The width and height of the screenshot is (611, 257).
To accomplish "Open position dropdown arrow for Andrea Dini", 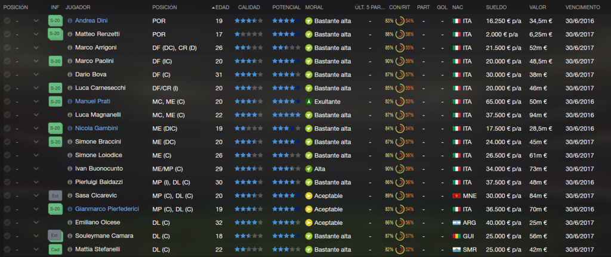I will (x=36, y=21).
